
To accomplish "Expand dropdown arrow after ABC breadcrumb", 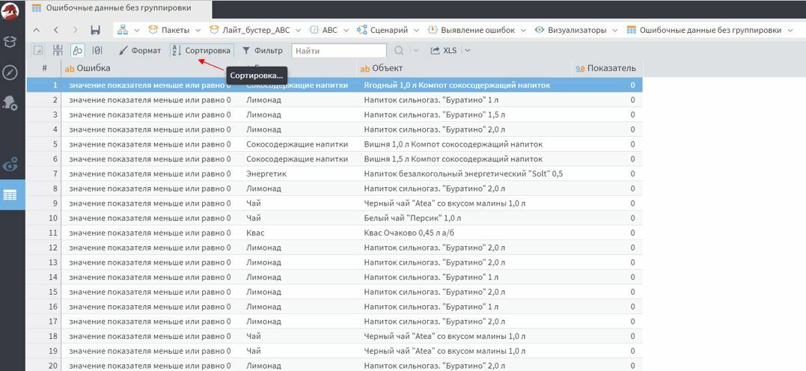I will coord(346,30).
